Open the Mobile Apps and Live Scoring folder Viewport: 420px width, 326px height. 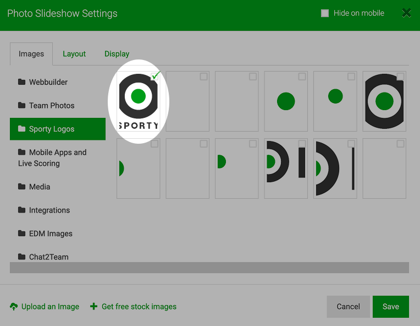click(58, 157)
